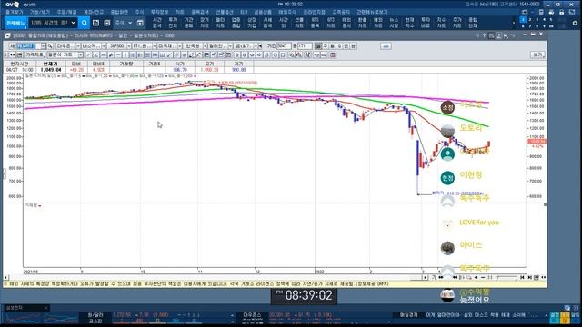Open the S&P500 dropdown arrow
This screenshot has height=327, width=582.
129,46
